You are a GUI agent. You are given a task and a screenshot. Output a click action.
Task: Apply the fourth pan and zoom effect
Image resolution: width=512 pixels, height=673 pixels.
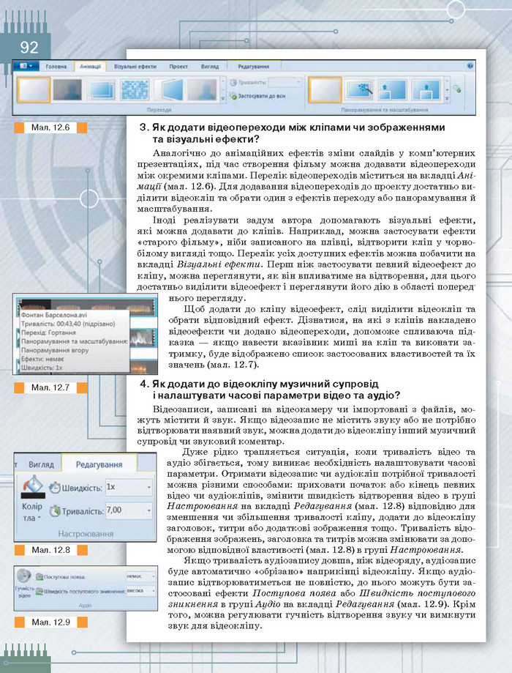[426, 89]
